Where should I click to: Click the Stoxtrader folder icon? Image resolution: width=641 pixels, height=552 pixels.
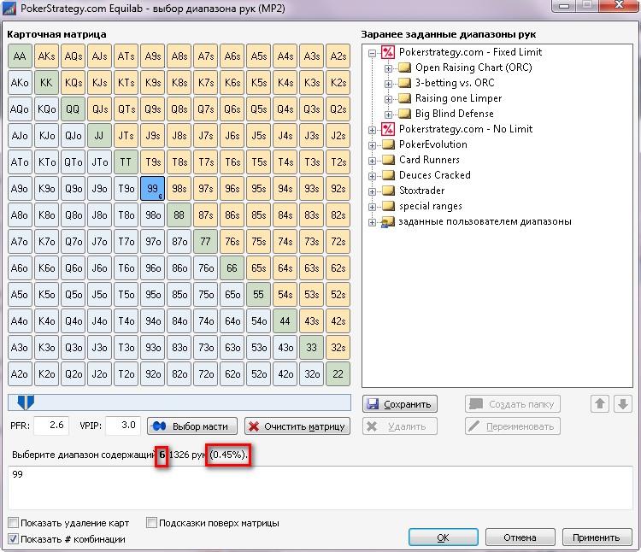[x=388, y=191]
